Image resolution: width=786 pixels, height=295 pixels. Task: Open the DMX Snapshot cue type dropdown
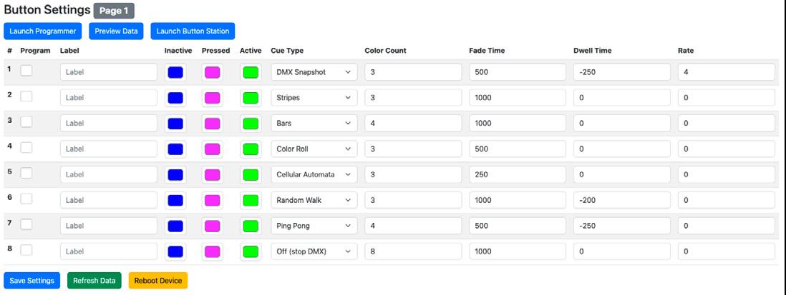(x=314, y=72)
